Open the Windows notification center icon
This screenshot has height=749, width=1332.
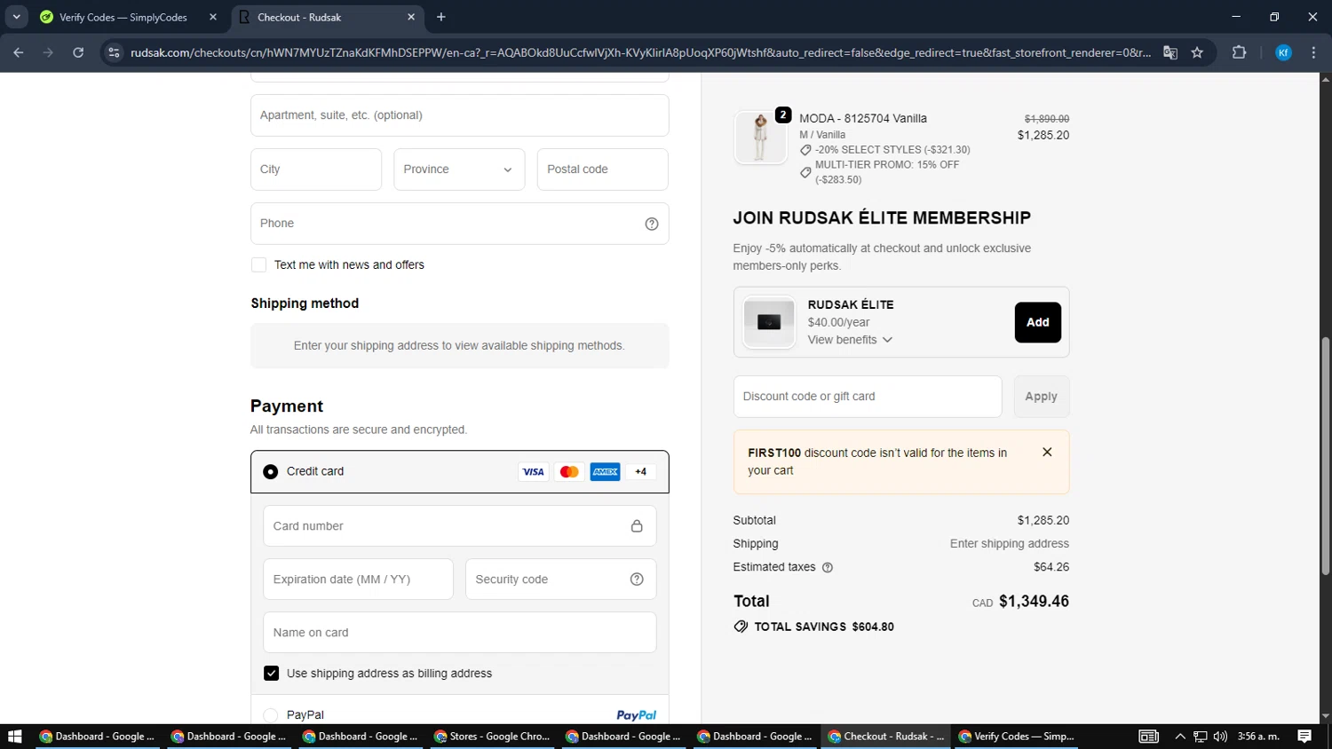(x=1304, y=737)
